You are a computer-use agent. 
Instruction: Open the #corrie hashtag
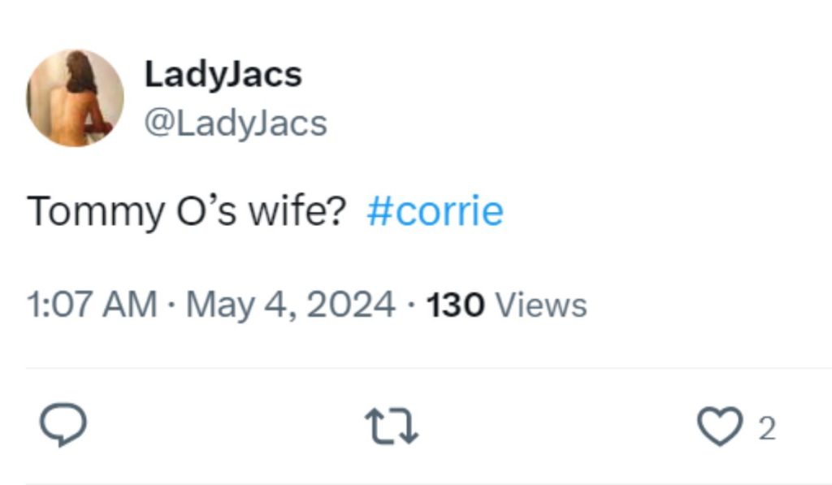pyautogui.click(x=435, y=211)
